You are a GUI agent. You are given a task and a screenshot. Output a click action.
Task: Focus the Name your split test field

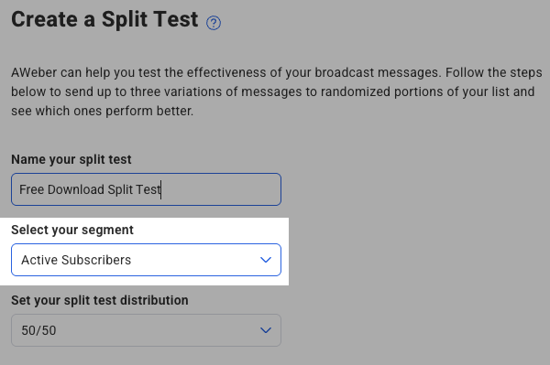[146, 189]
